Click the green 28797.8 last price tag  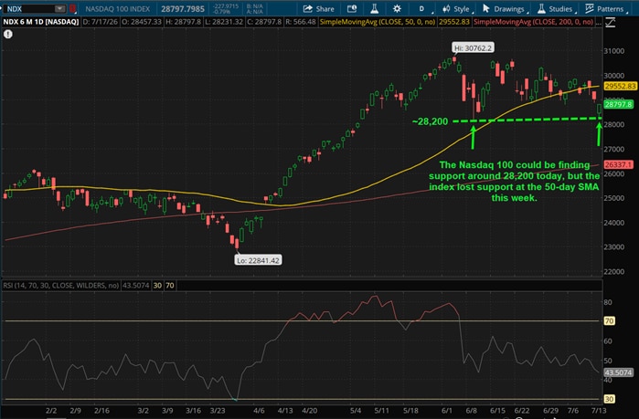click(x=618, y=105)
